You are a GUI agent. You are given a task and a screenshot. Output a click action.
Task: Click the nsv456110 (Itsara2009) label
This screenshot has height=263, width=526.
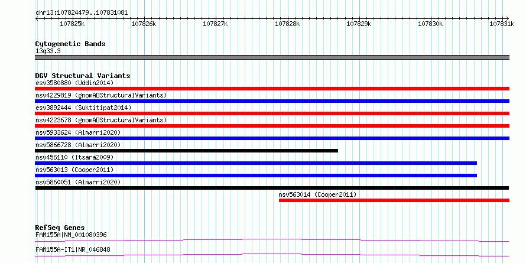coord(74,157)
